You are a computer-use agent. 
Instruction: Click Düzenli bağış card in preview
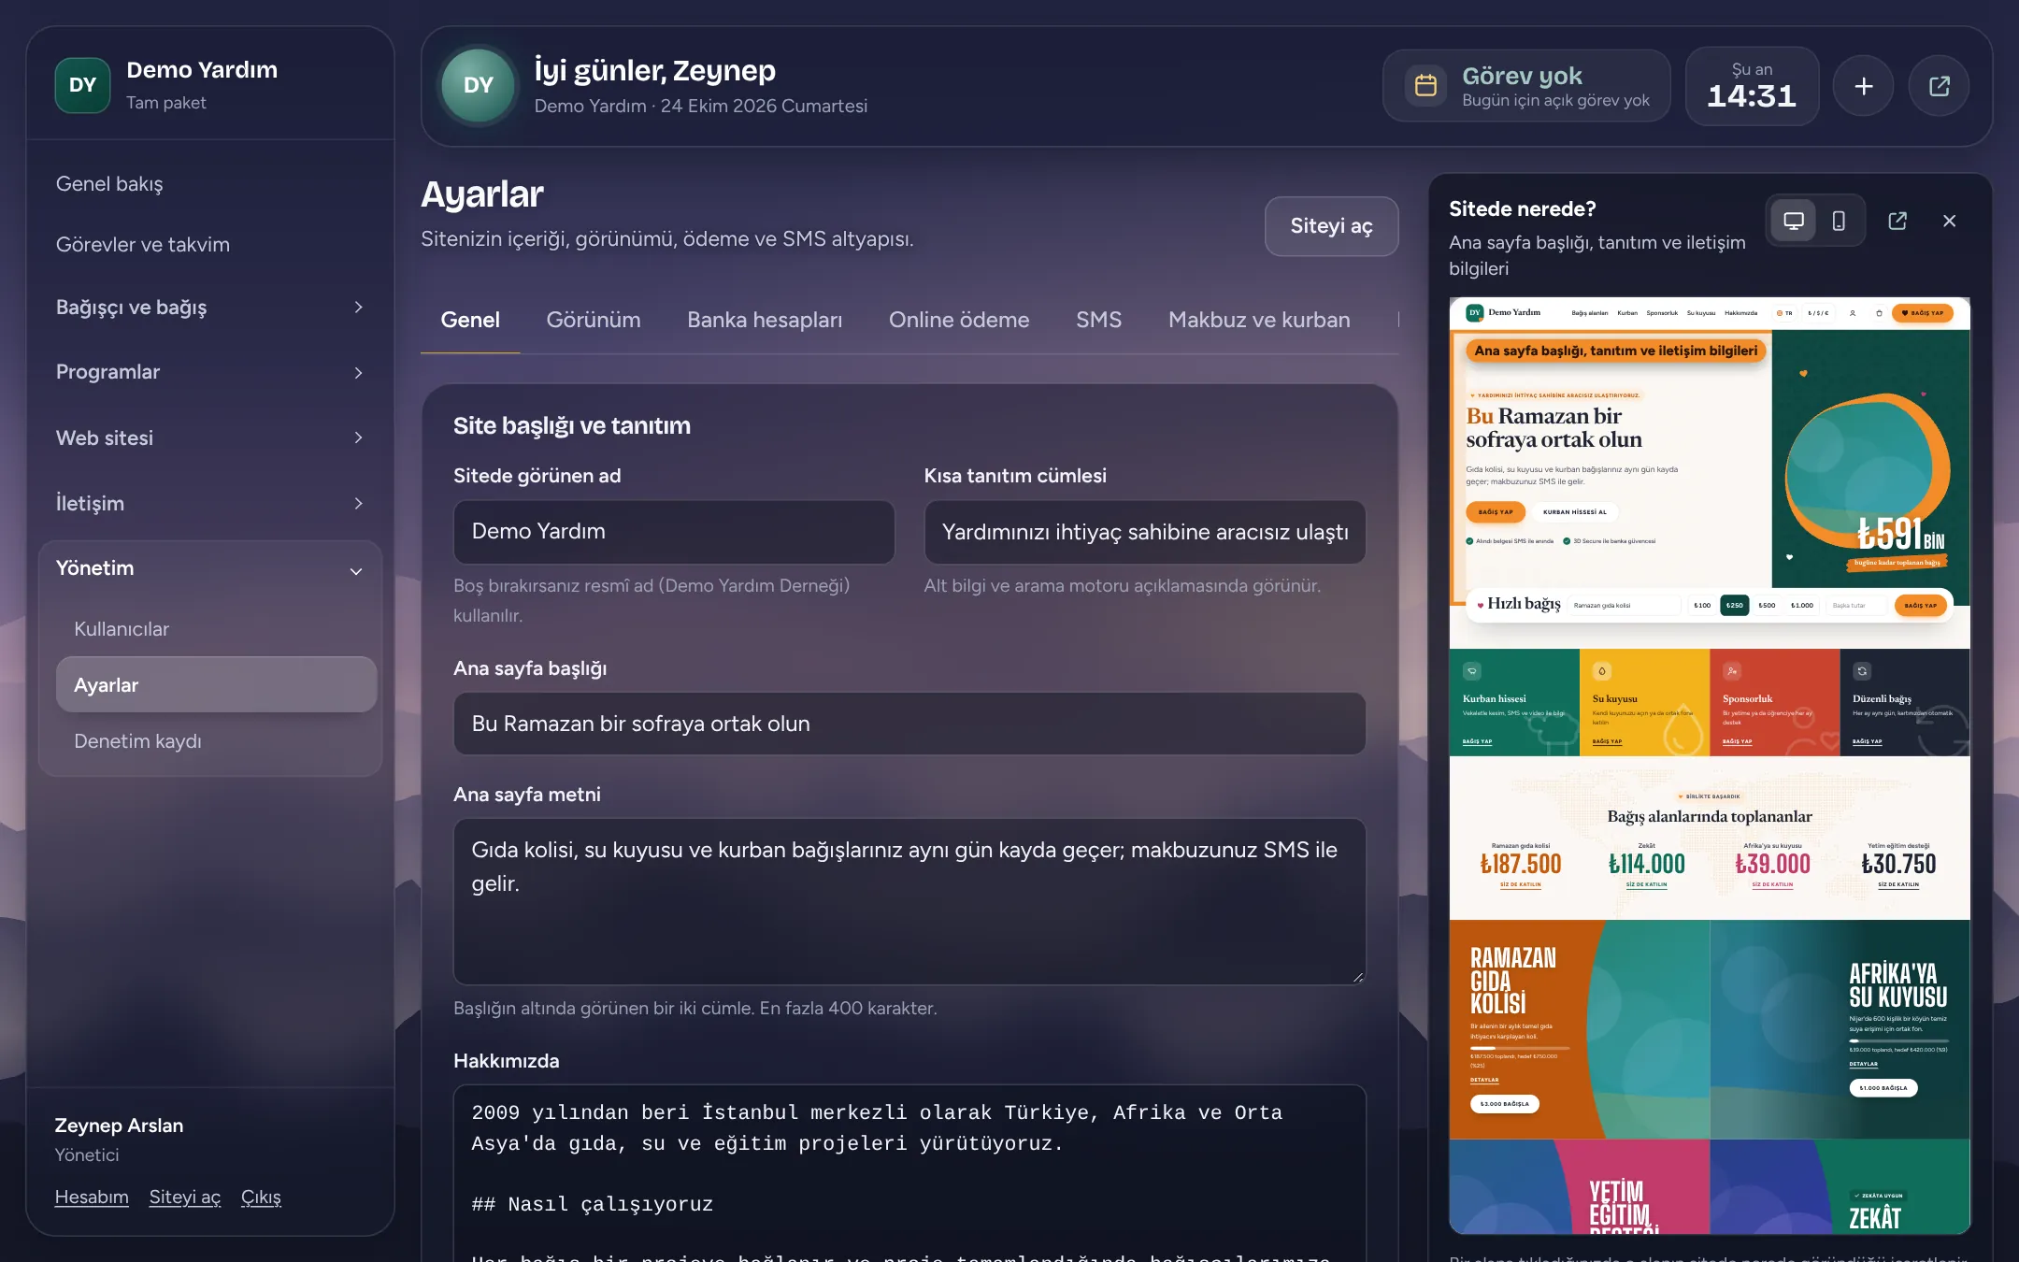1904,702
